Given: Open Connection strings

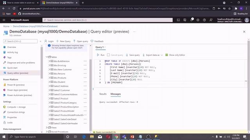Looking at the screenshot, I should (x=16, y=112).
